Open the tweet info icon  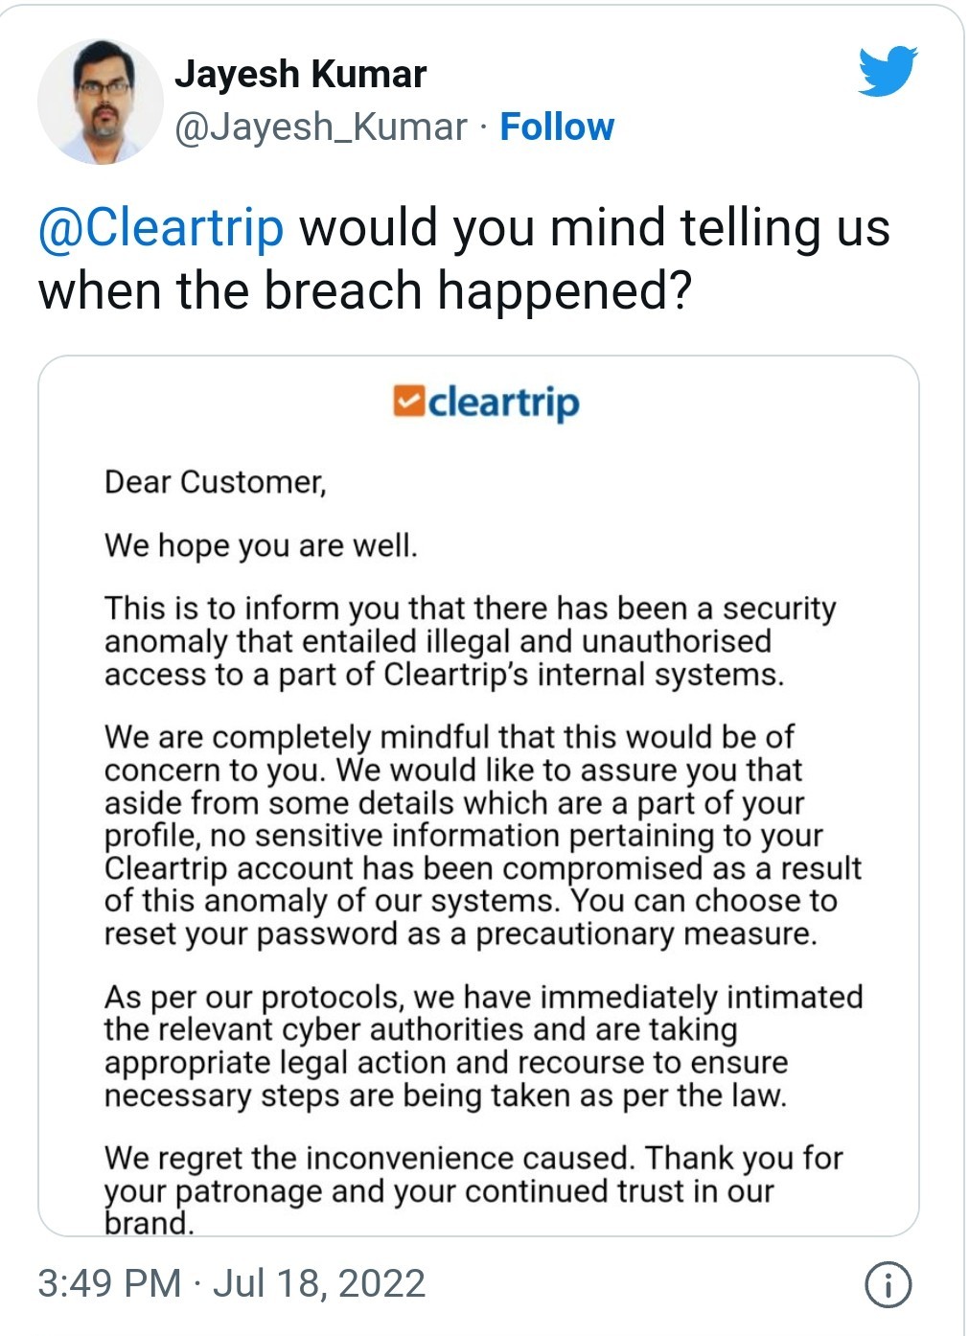(x=888, y=1284)
